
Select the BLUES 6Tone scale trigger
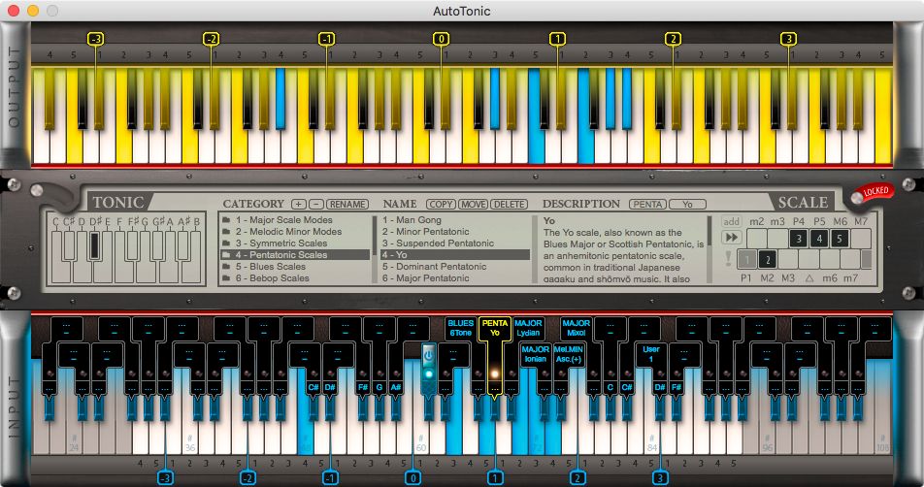(460, 328)
